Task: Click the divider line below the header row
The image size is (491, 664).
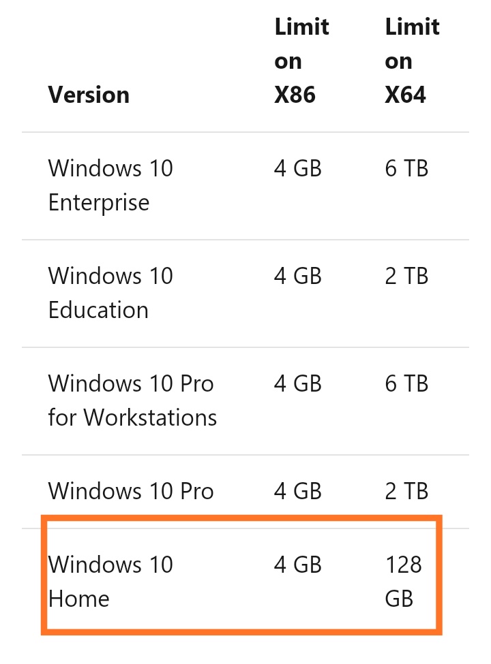Action: pyautogui.click(x=245, y=131)
